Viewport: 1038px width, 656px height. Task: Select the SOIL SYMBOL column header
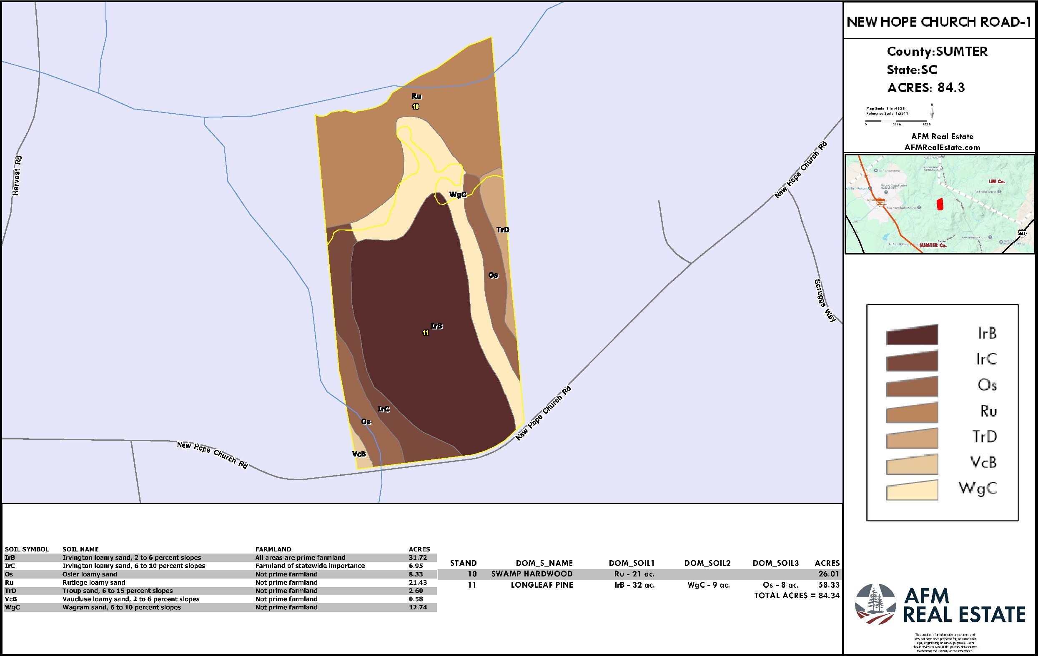pos(26,549)
